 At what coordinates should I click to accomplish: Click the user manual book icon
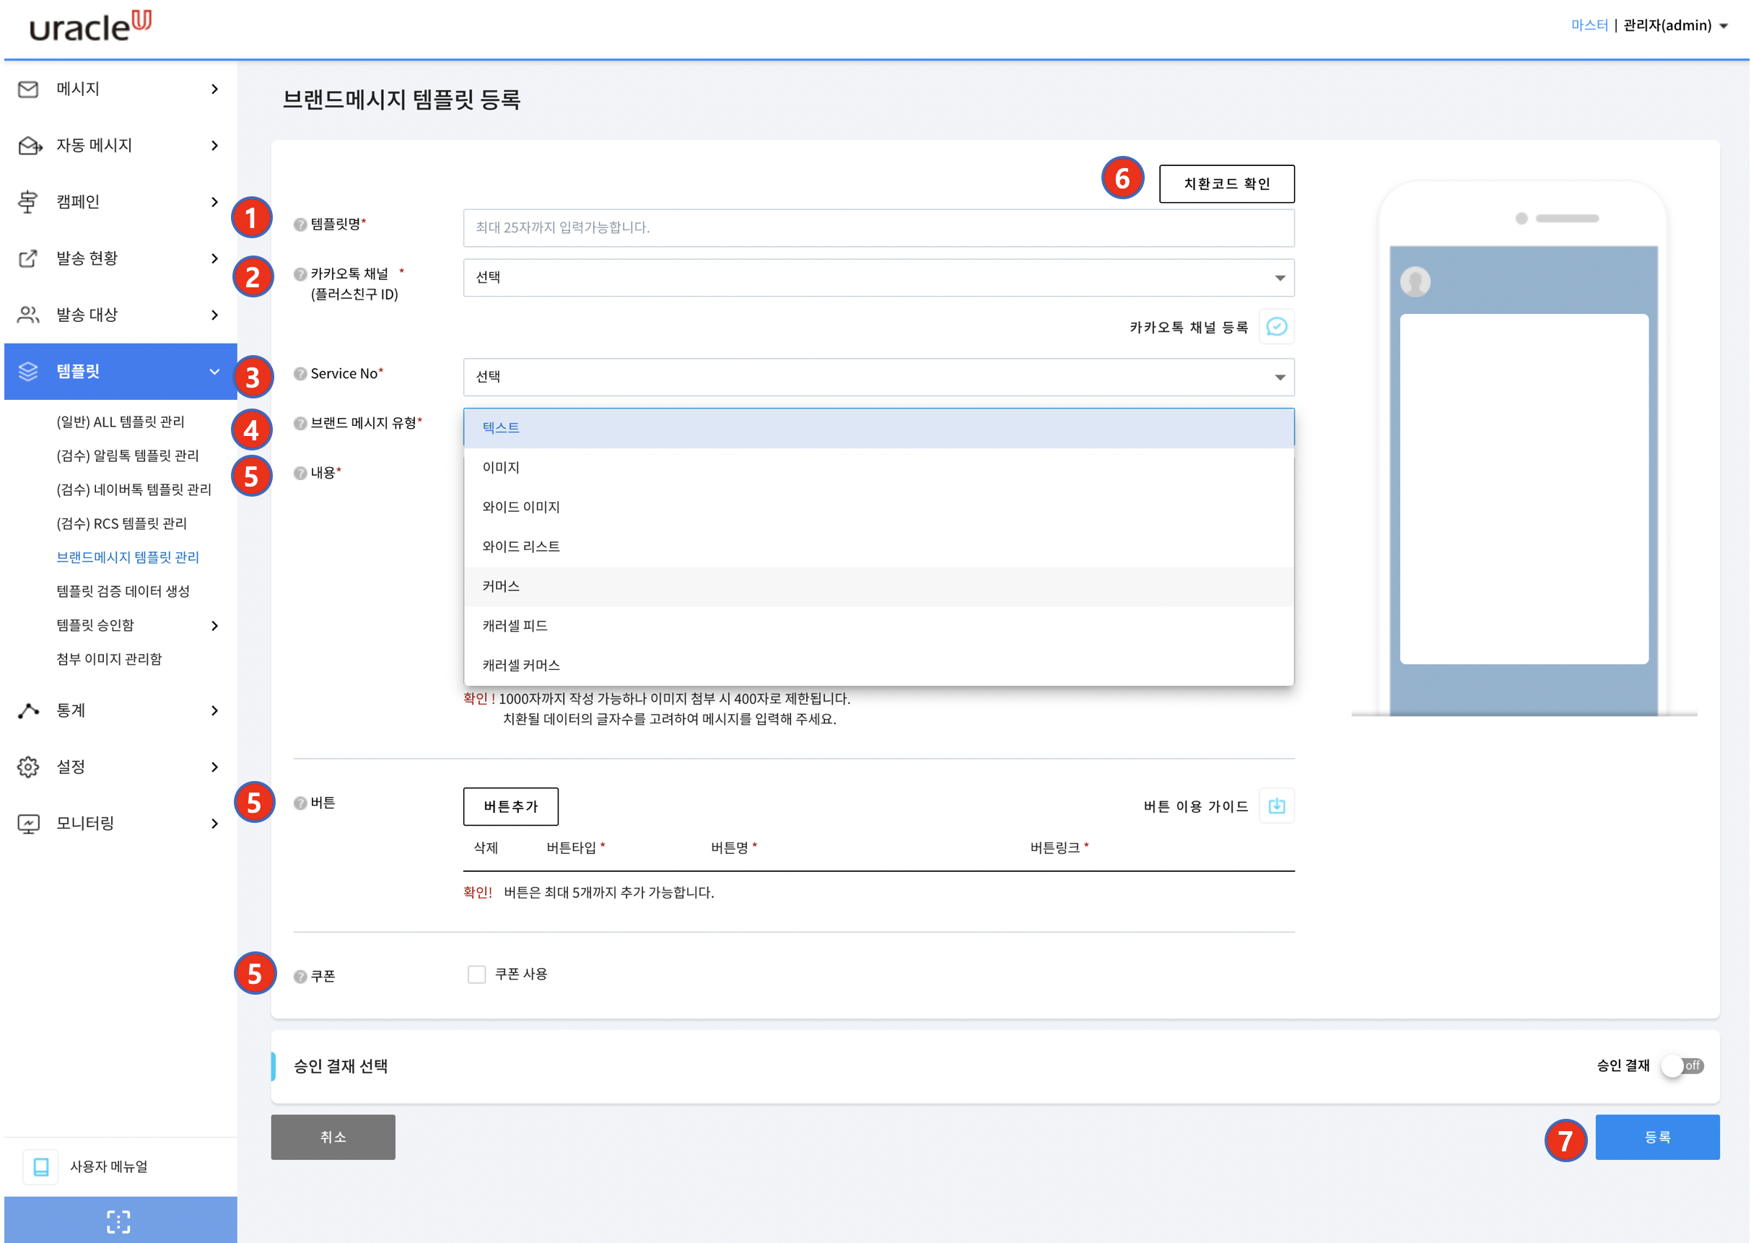tap(41, 1166)
